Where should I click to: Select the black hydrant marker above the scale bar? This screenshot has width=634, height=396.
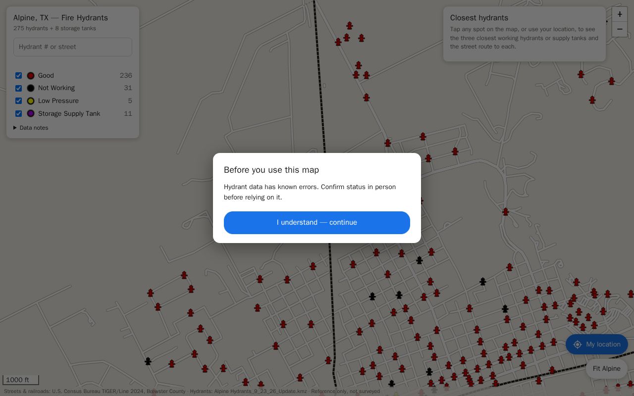tap(148, 361)
